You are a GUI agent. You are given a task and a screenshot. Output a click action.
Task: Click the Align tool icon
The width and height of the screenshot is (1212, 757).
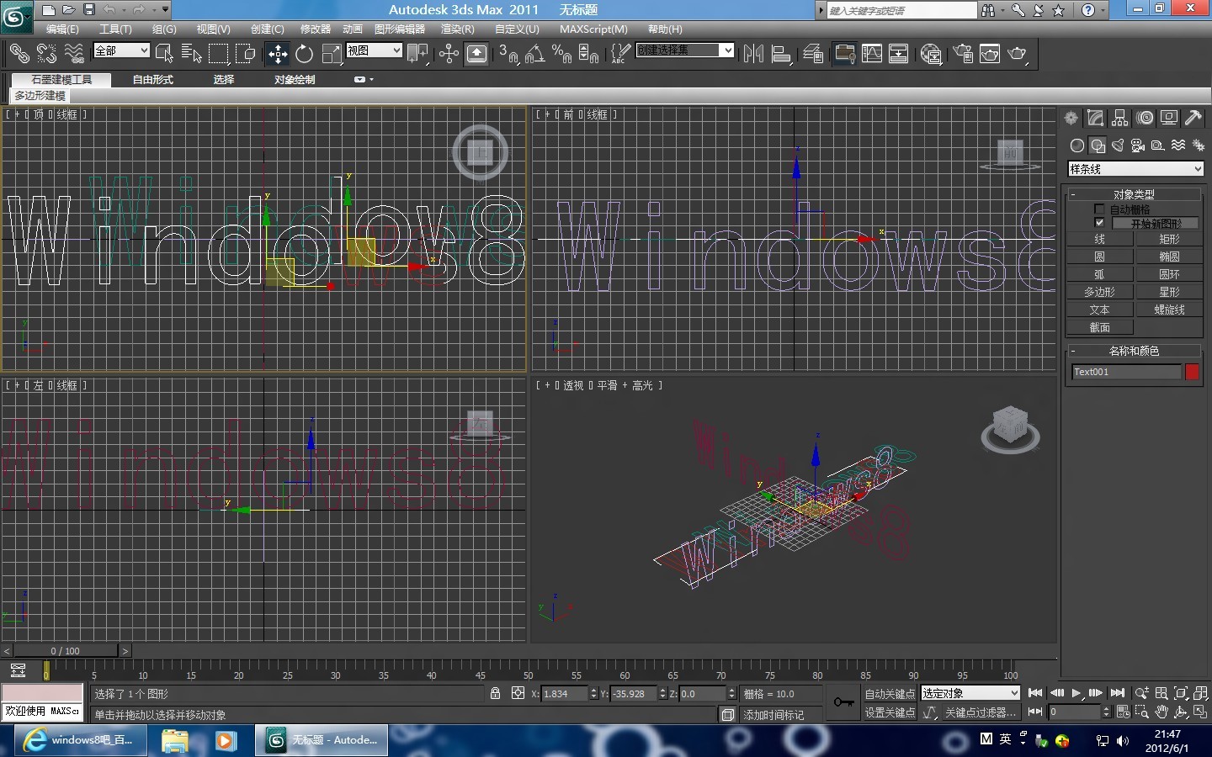click(782, 54)
